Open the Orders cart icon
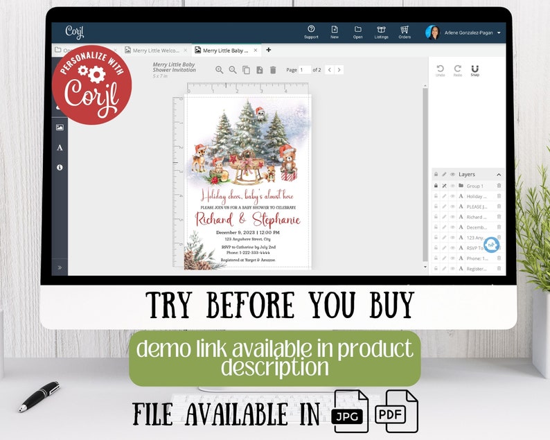Image resolution: width=550 pixels, height=440 pixels. coord(405,32)
